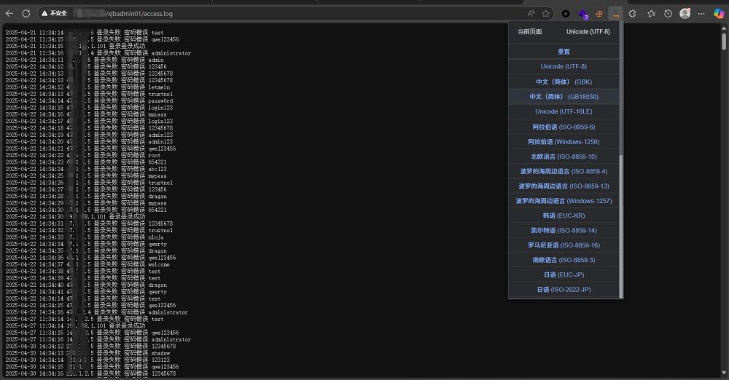Screen dimensions: 729x380
Task: Select 中文（简体）(GBK) encoding
Action: 564,82
